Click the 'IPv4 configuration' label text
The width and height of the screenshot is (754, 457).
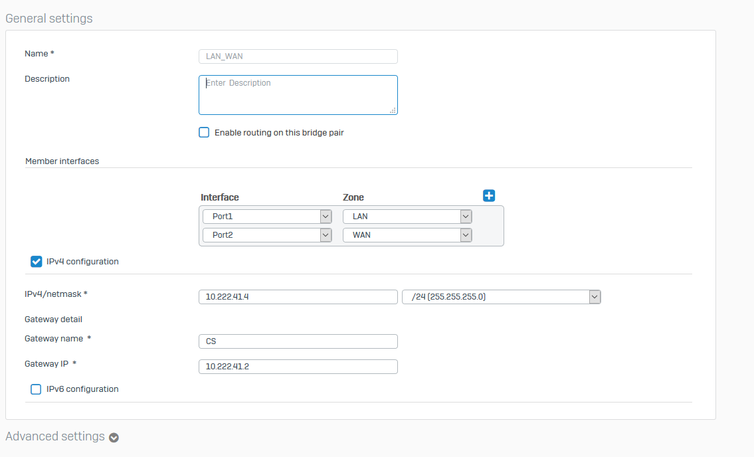tap(82, 262)
